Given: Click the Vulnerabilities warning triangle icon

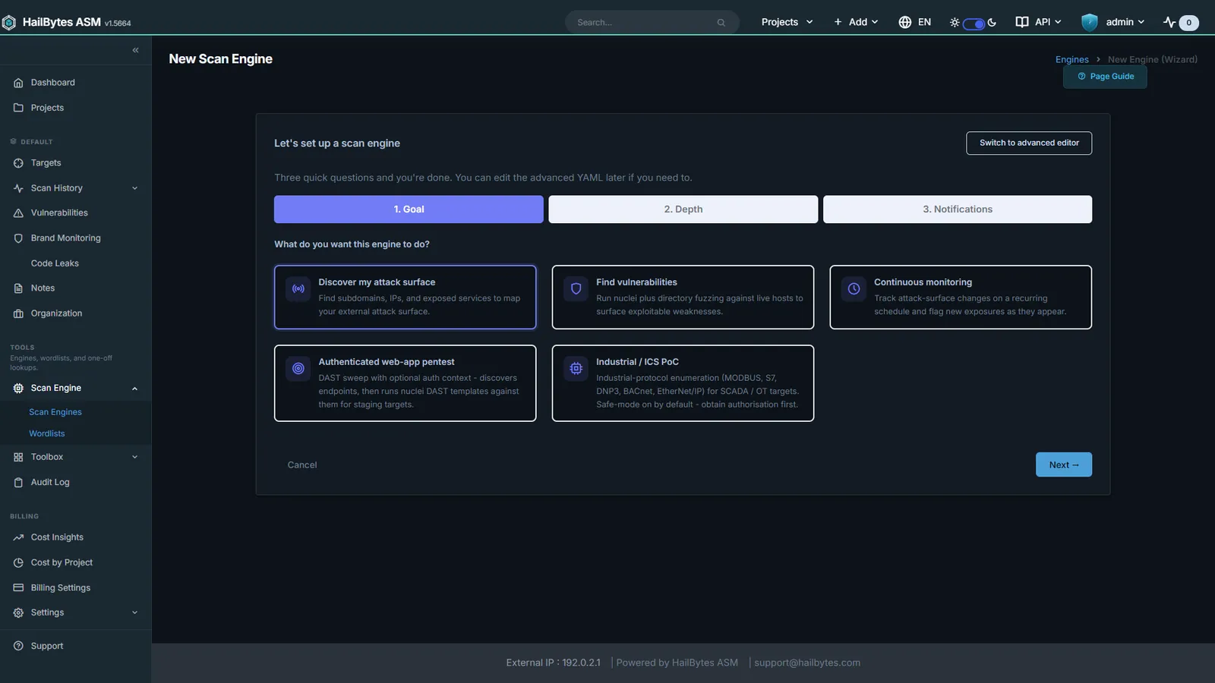Looking at the screenshot, I should [18, 213].
